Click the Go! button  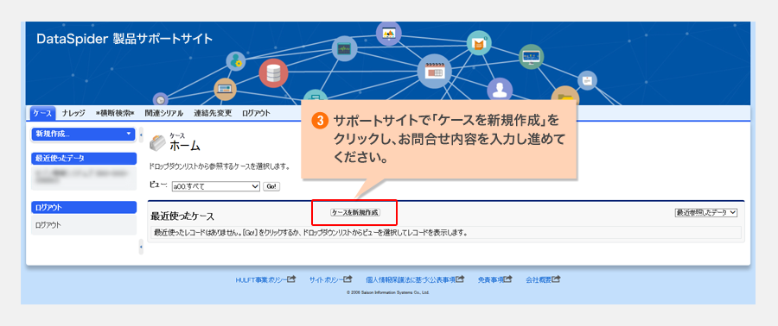click(271, 186)
